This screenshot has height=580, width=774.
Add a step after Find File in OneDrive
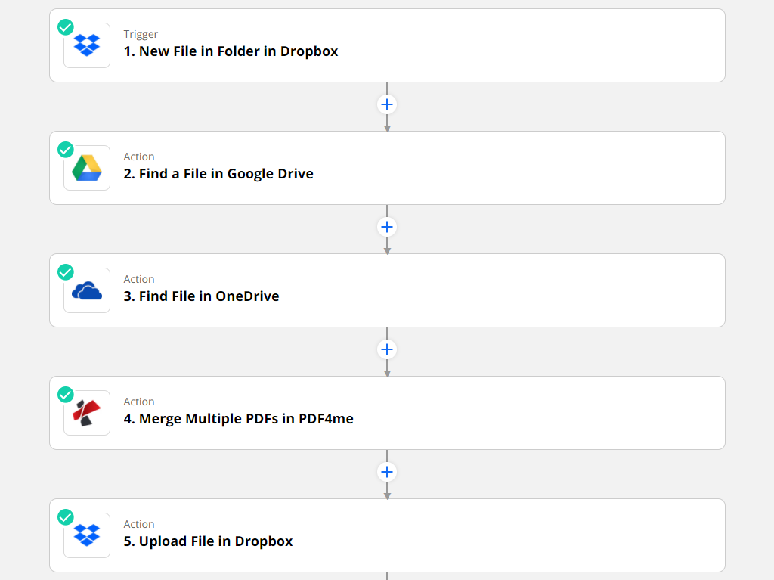[x=387, y=349]
